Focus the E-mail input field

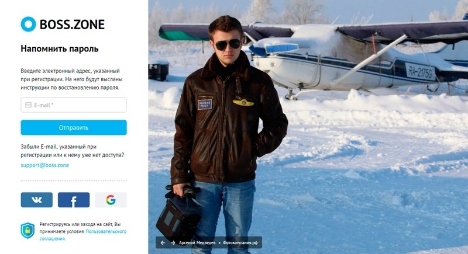coord(74,105)
